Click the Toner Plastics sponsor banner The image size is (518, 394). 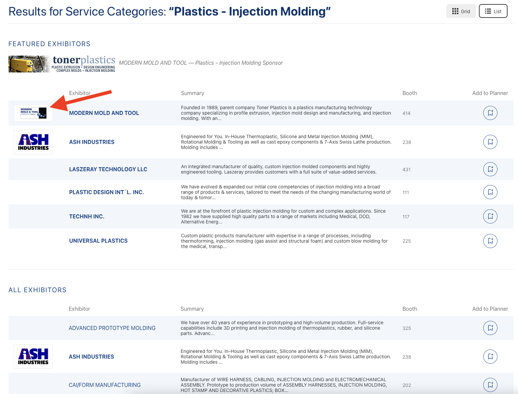coord(62,64)
